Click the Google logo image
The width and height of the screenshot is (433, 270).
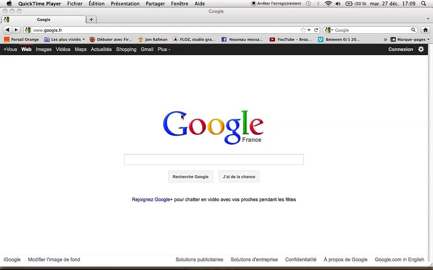click(213, 127)
